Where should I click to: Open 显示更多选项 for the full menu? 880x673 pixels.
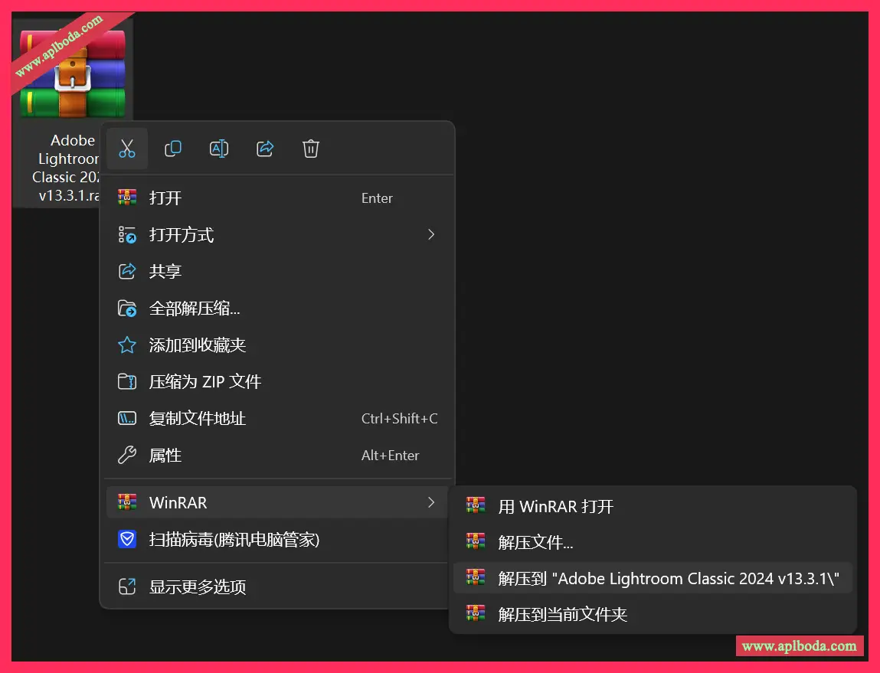point(198,587)
